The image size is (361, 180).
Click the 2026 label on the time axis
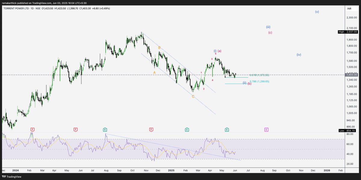[327, 170]
